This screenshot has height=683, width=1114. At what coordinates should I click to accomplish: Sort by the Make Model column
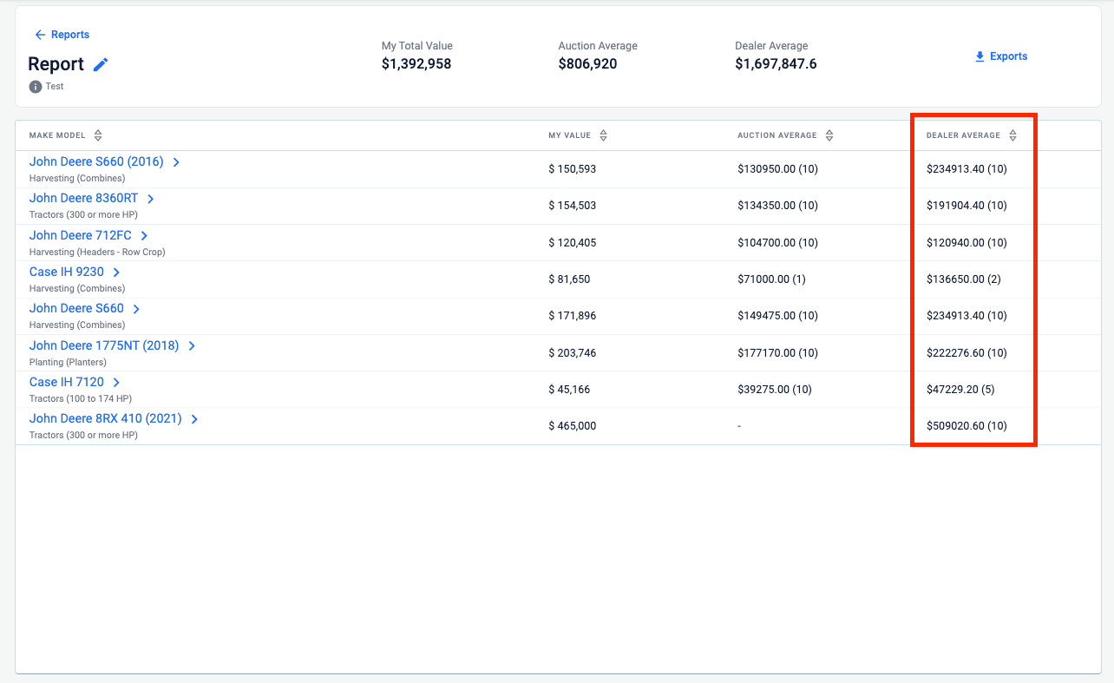[98, 135]
